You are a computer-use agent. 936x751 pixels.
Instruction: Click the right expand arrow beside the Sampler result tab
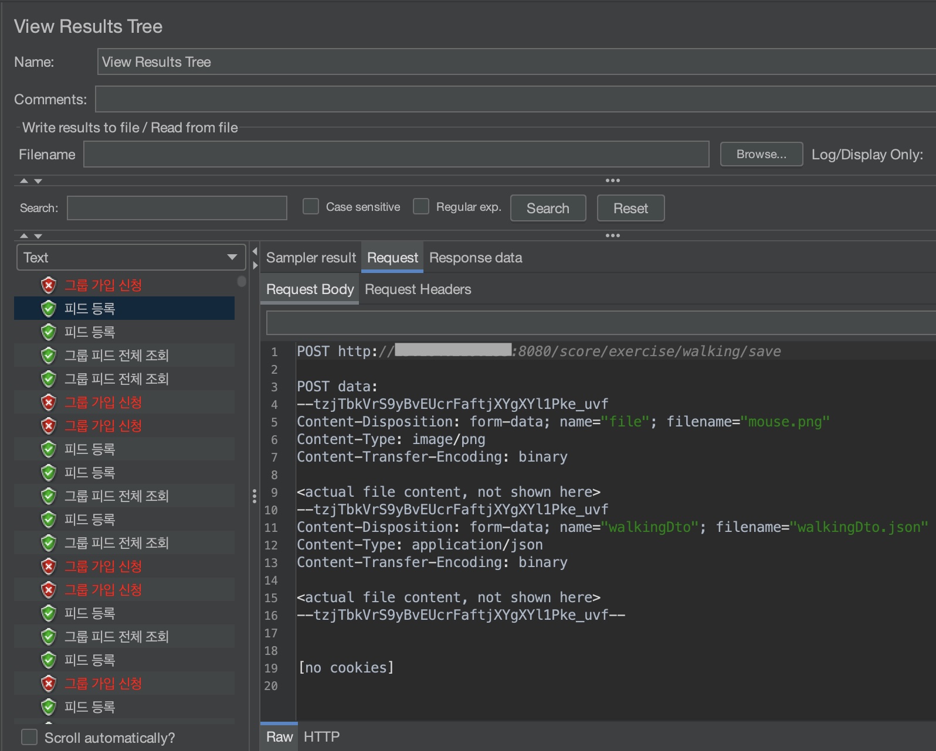[255, 265]
